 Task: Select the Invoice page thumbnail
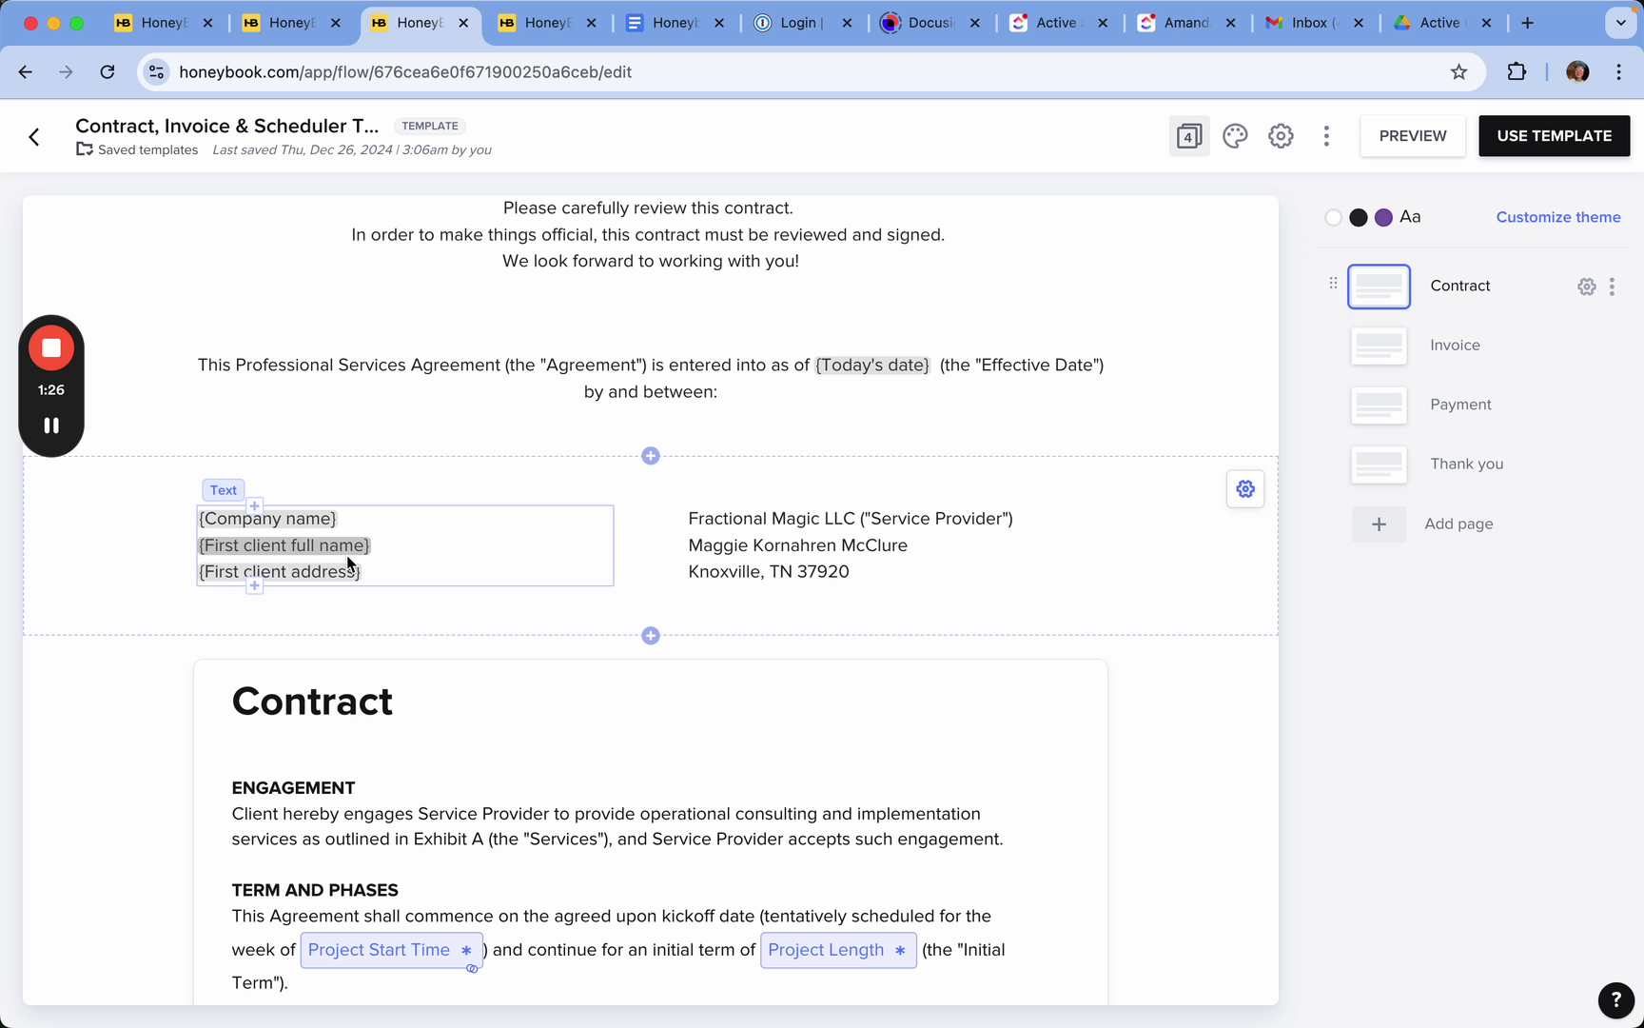(1379, 346)
